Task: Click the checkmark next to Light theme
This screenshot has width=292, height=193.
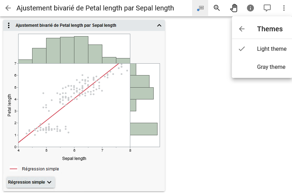Action: tap(242, 49)
